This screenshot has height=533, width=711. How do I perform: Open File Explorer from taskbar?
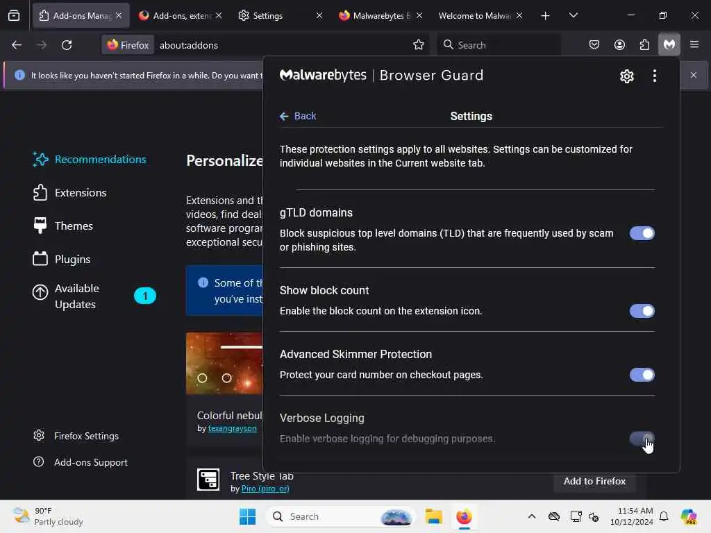[433, 516]
